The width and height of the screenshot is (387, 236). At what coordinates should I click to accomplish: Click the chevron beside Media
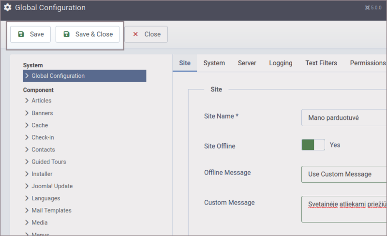(x=27, y=222)
